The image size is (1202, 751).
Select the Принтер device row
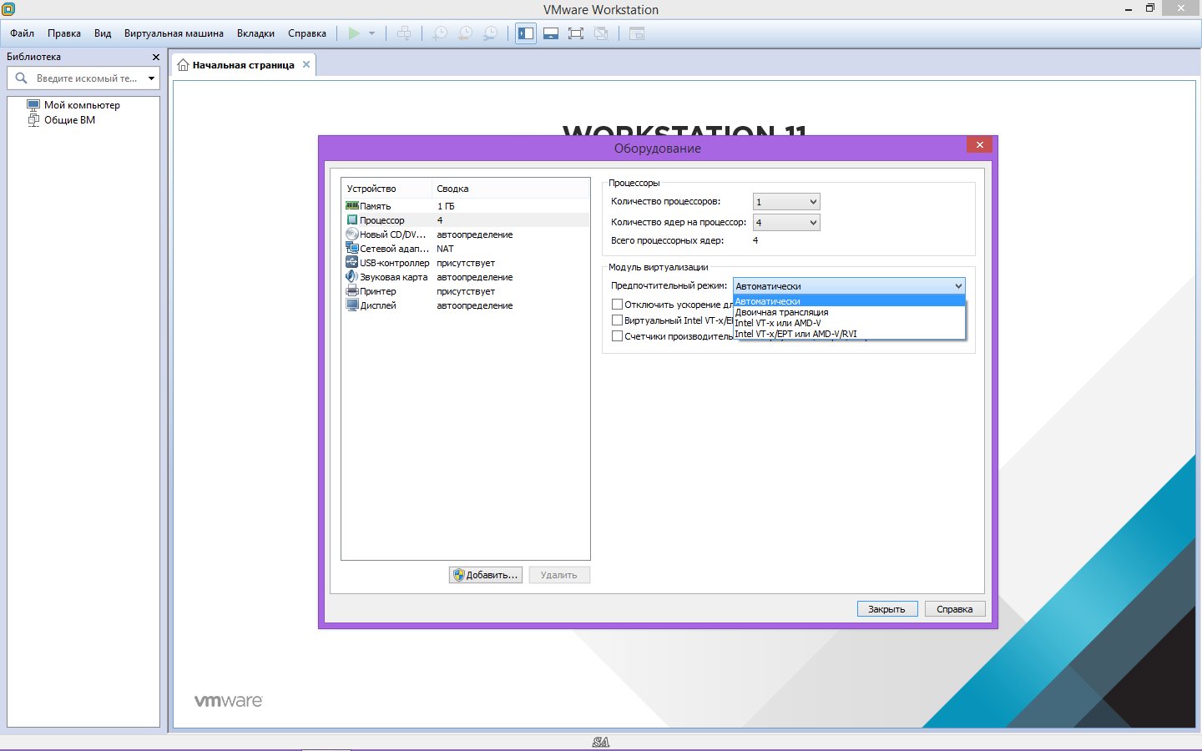466,291
